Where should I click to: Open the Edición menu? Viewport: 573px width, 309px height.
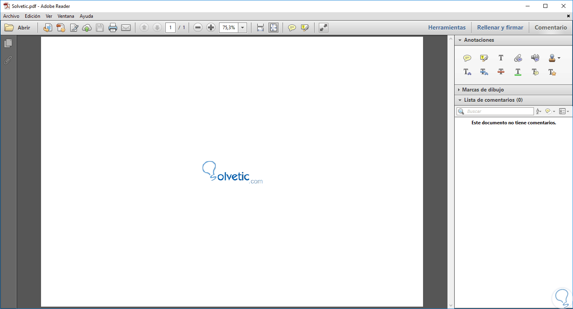(32, 16)
